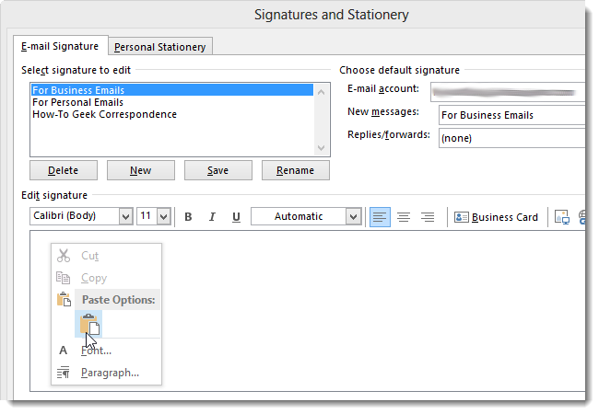Align signature text right
The width and height of the screenshot is (599, 414).
(428, 217)
